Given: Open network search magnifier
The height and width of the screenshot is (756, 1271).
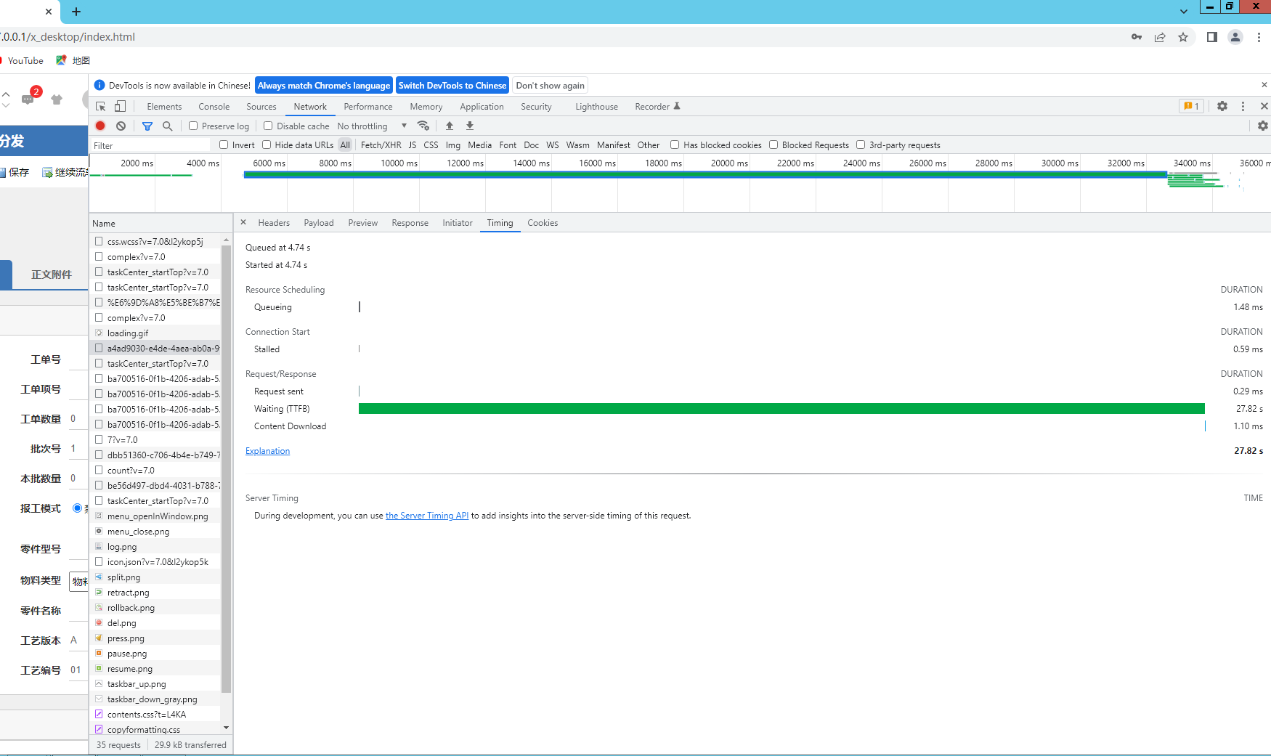Looking at the screenshot, I should click(x=168, y=126).
